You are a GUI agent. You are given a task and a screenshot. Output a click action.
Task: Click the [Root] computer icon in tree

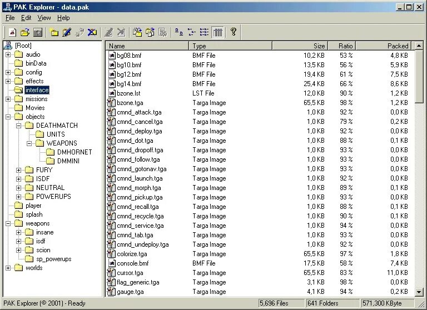(x=8, y=46)
